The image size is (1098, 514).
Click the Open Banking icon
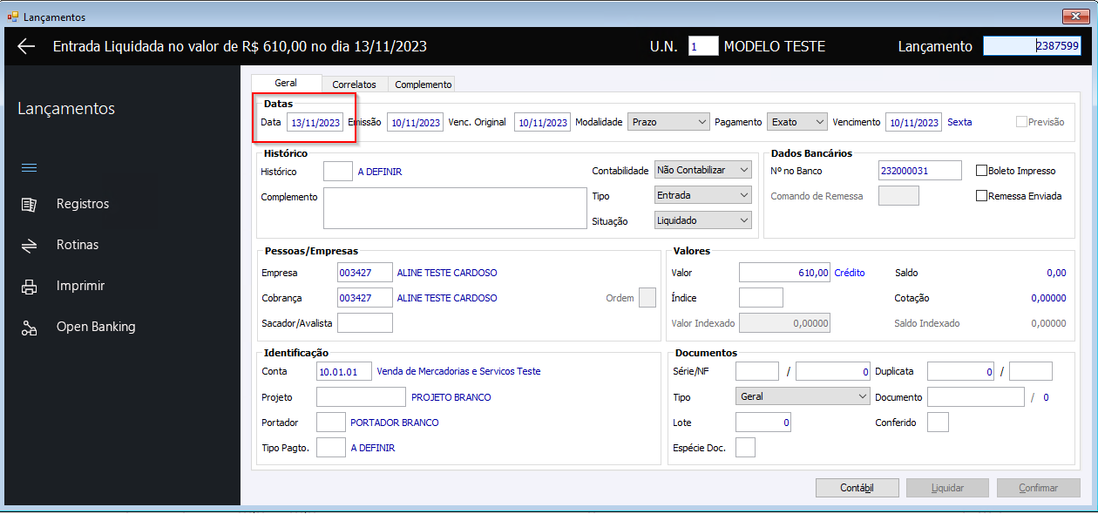[x=29, y=328]
